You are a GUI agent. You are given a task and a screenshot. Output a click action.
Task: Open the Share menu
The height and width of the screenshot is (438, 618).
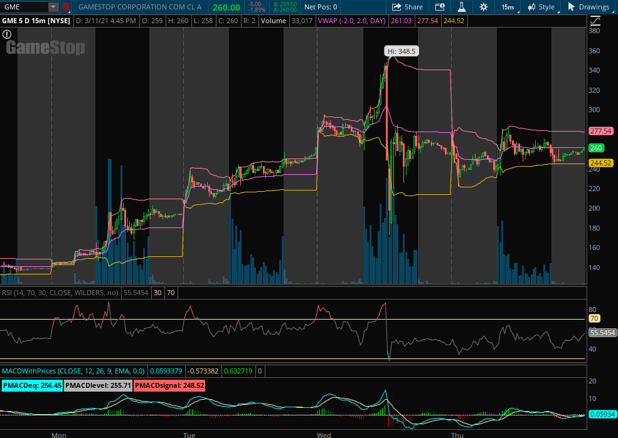point(407,7)
